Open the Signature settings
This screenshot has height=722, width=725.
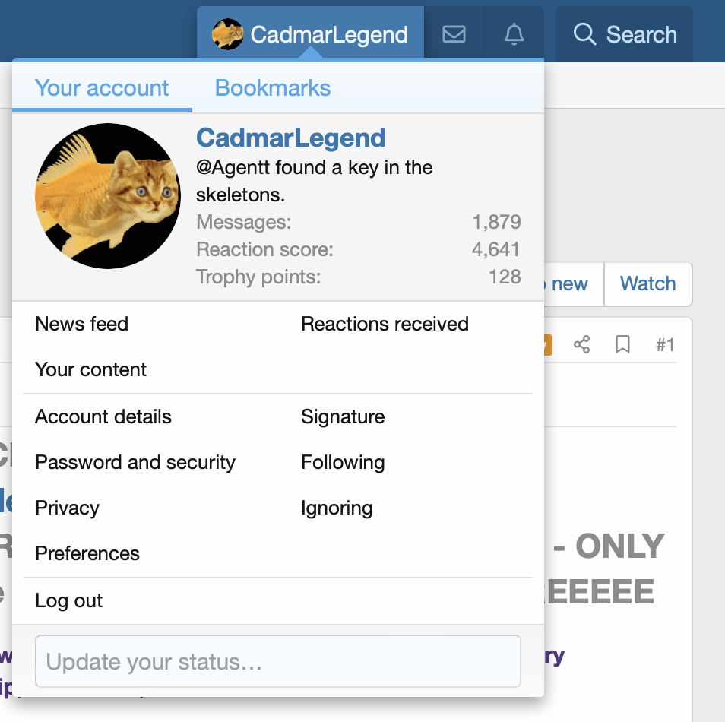[x=343, y=416]
